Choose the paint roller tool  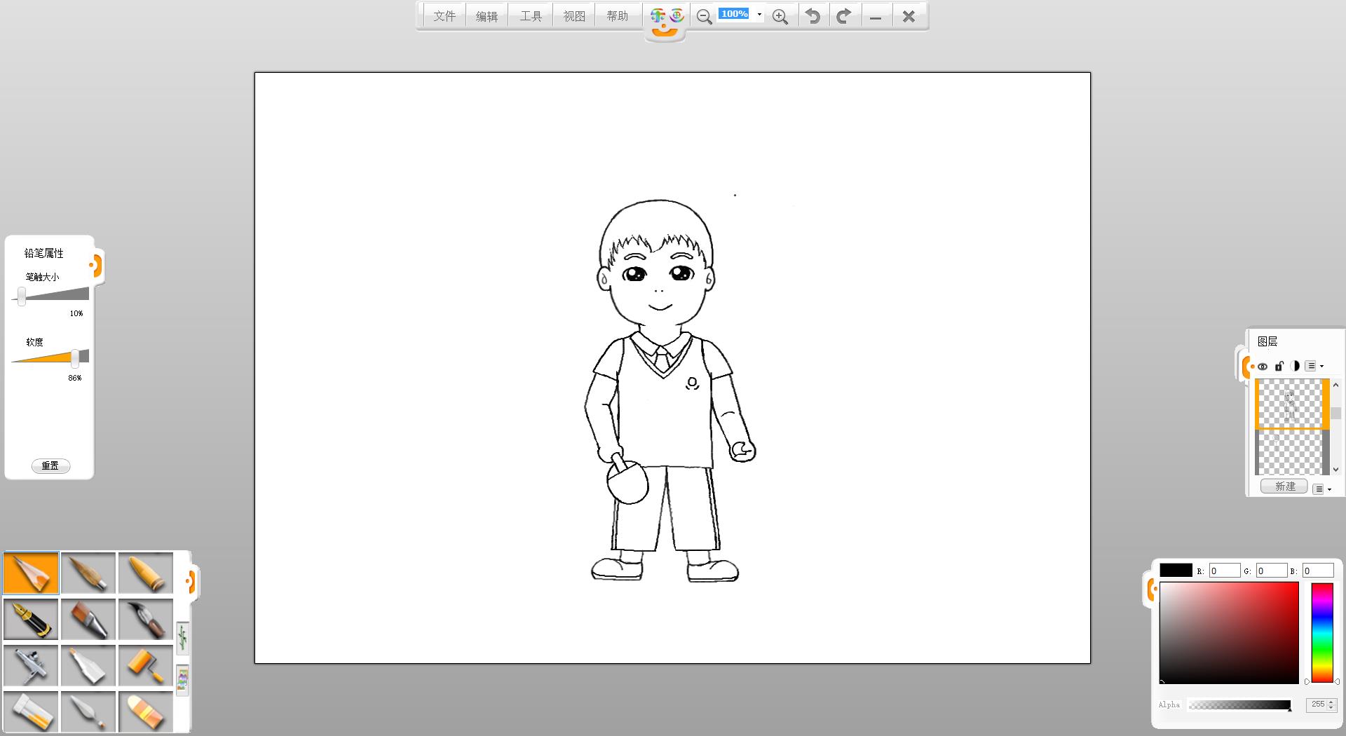click(x=146, y=666)
